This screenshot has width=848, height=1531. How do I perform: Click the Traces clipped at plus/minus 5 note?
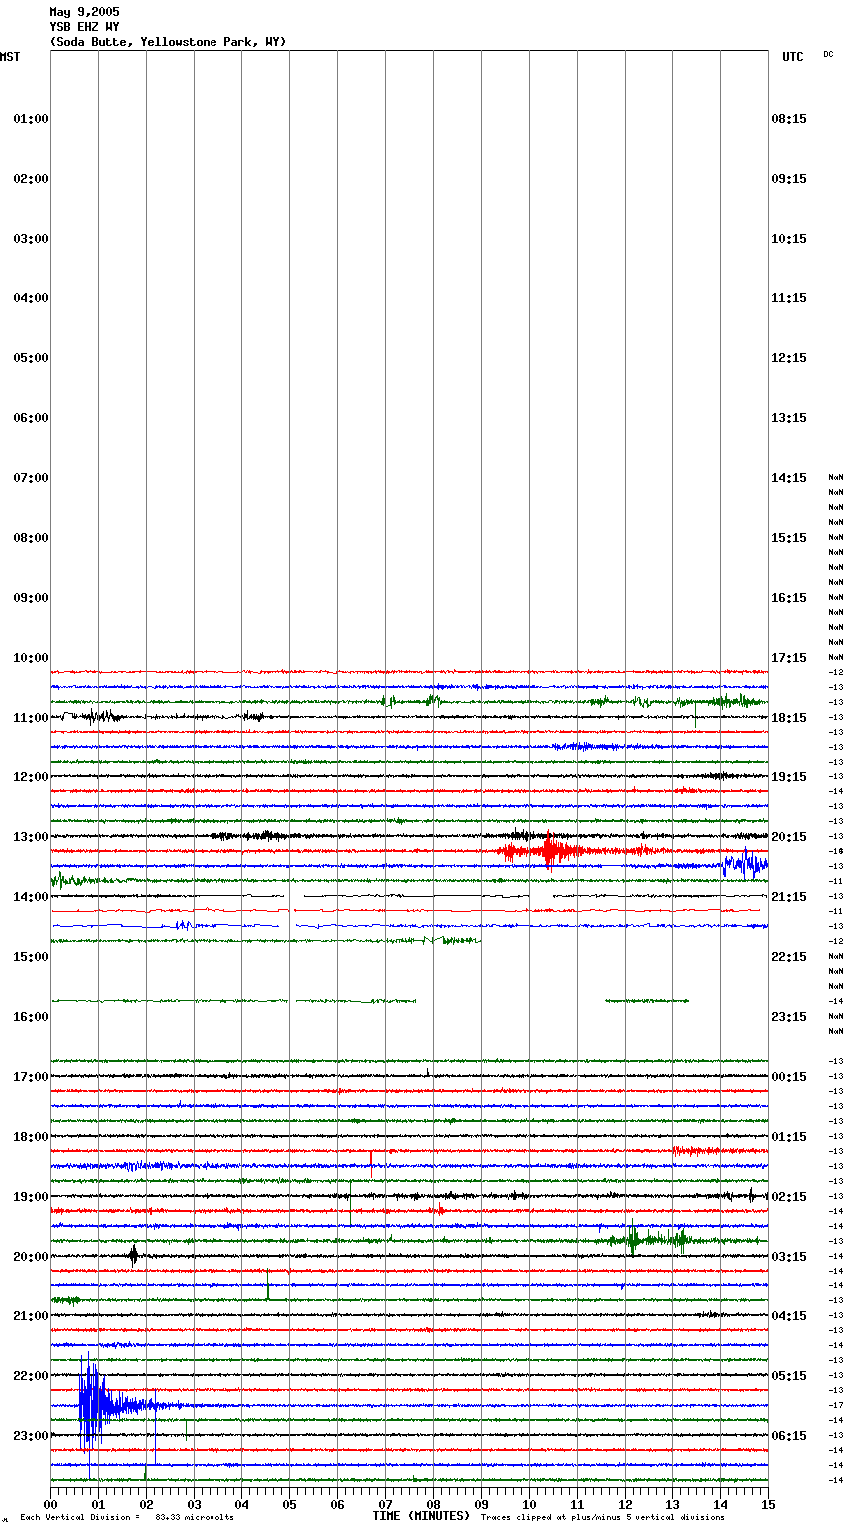coord(603,1518)
